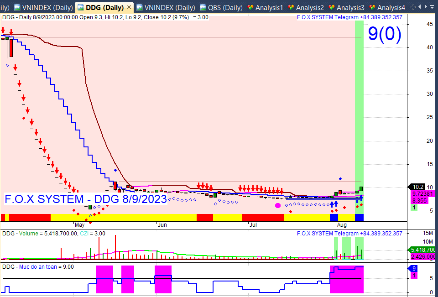Click the chart icon on QBS tab
Viewport: 438px width, 297px height.
[203, 7]
